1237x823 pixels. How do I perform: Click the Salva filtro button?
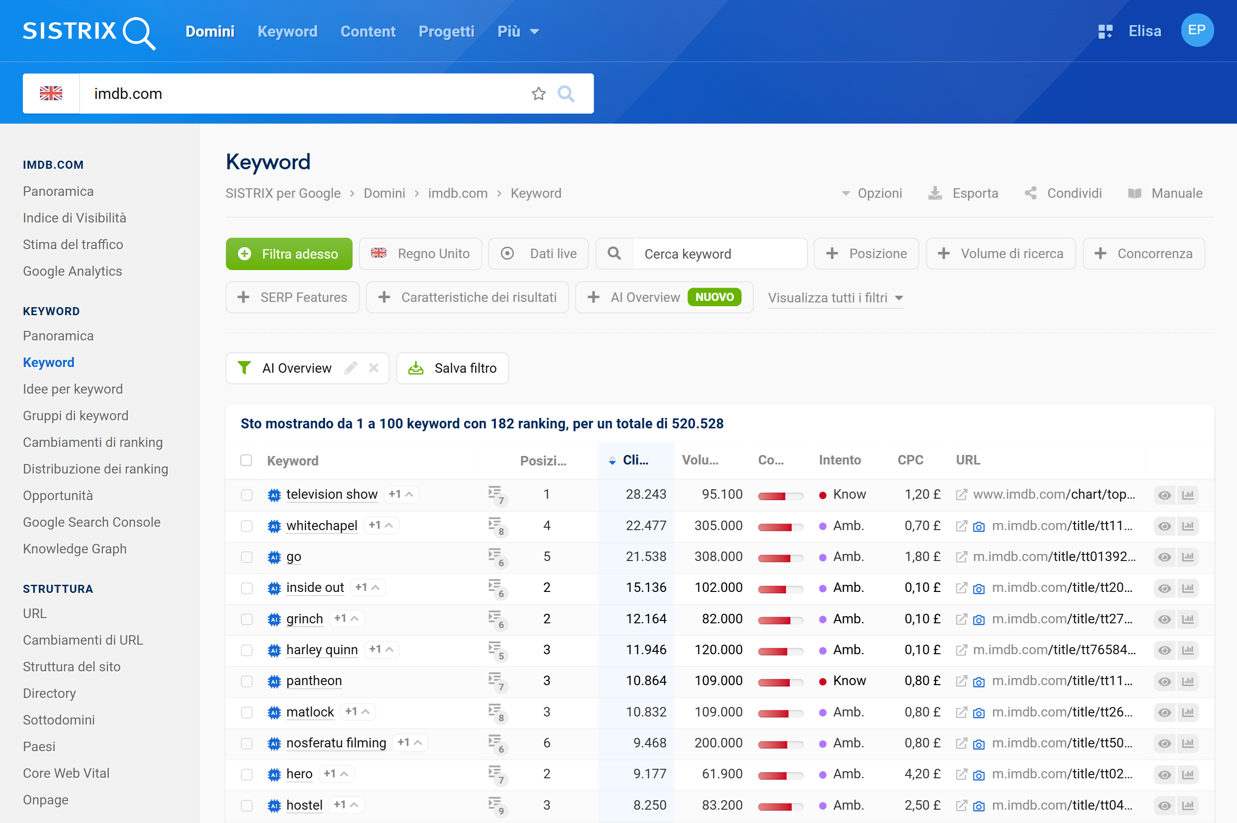click(x=452, y=368)
